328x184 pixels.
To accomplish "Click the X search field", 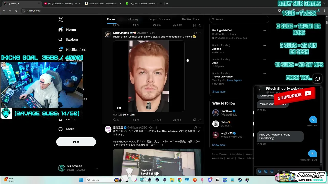I will (x=239, y=19).
